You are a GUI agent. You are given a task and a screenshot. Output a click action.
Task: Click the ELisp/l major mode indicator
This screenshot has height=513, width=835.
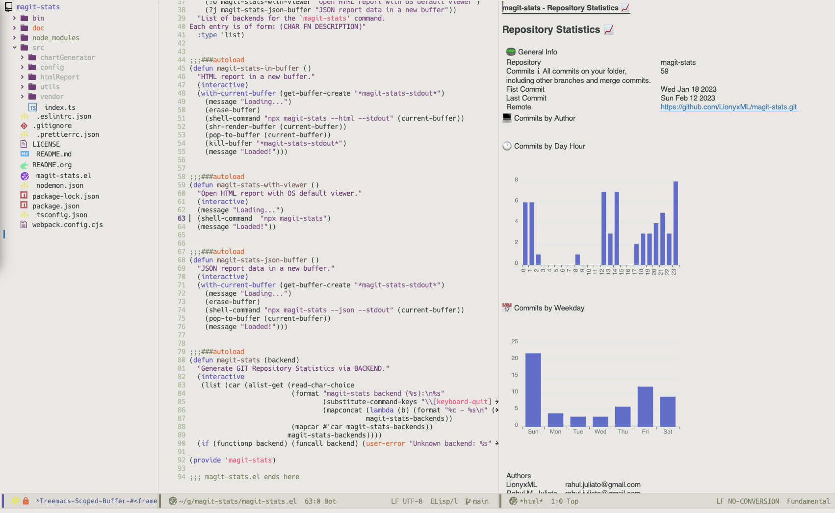tap(444, 501)
